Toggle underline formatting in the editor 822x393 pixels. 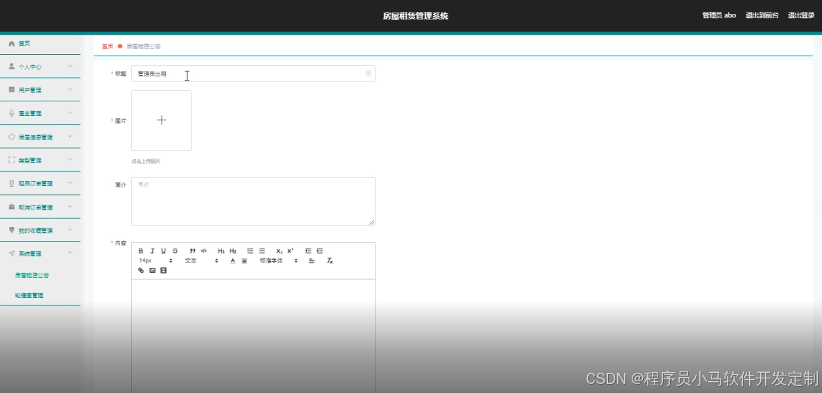pyautogui.click(x=164, y=251)
